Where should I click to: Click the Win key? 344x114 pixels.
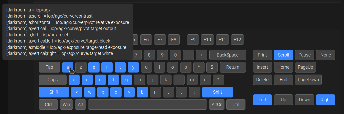[66, 105]
